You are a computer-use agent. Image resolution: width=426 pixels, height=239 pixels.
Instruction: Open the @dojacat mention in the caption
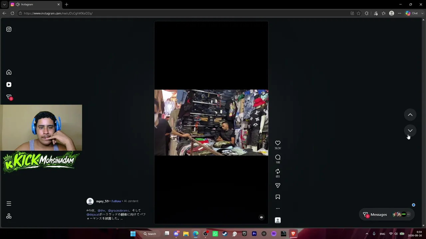(93, 214)
